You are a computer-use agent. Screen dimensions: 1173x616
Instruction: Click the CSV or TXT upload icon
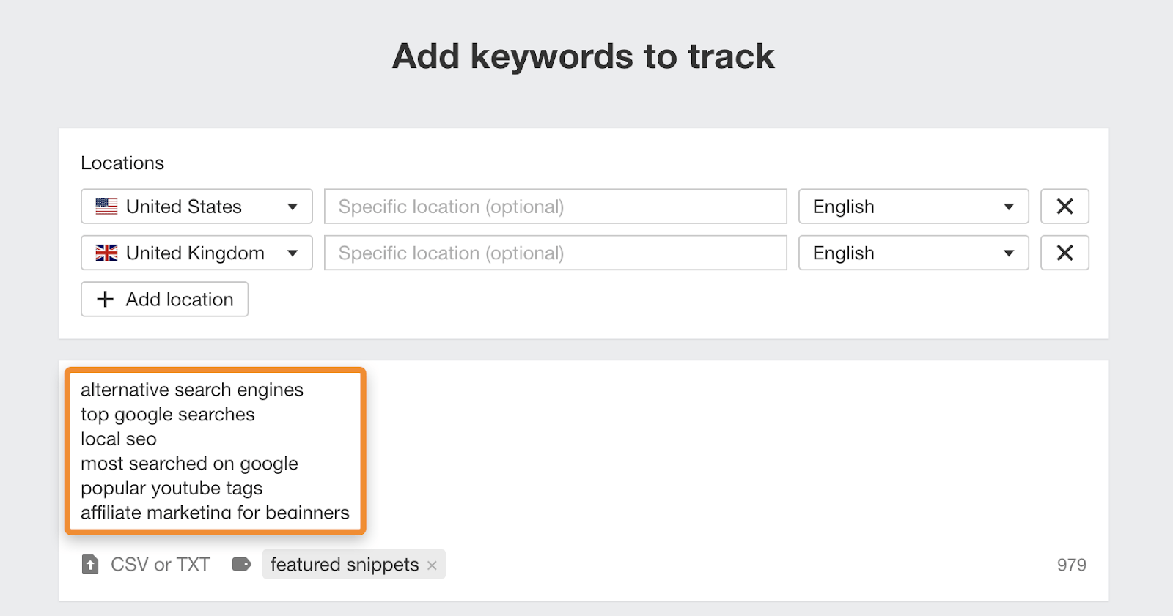[x=91, y=564]
